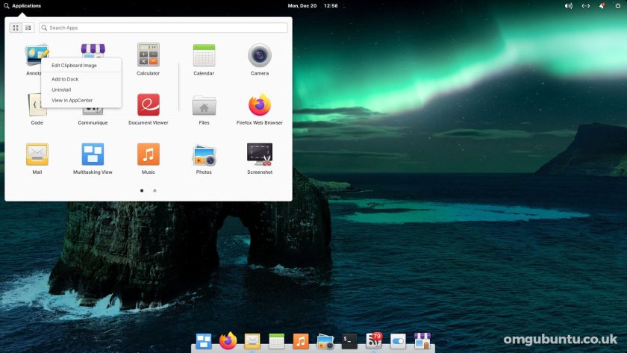This screenshot has height=353, width=627.
Task: Go to second page of apps
Action: [155, 191]
